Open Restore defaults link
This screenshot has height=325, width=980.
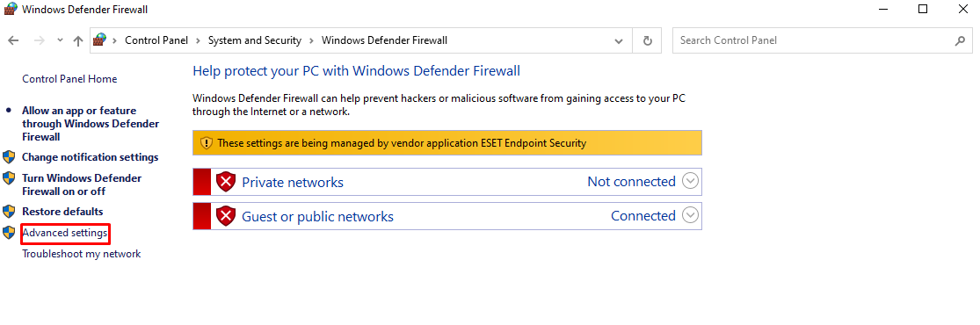point(62,212)
